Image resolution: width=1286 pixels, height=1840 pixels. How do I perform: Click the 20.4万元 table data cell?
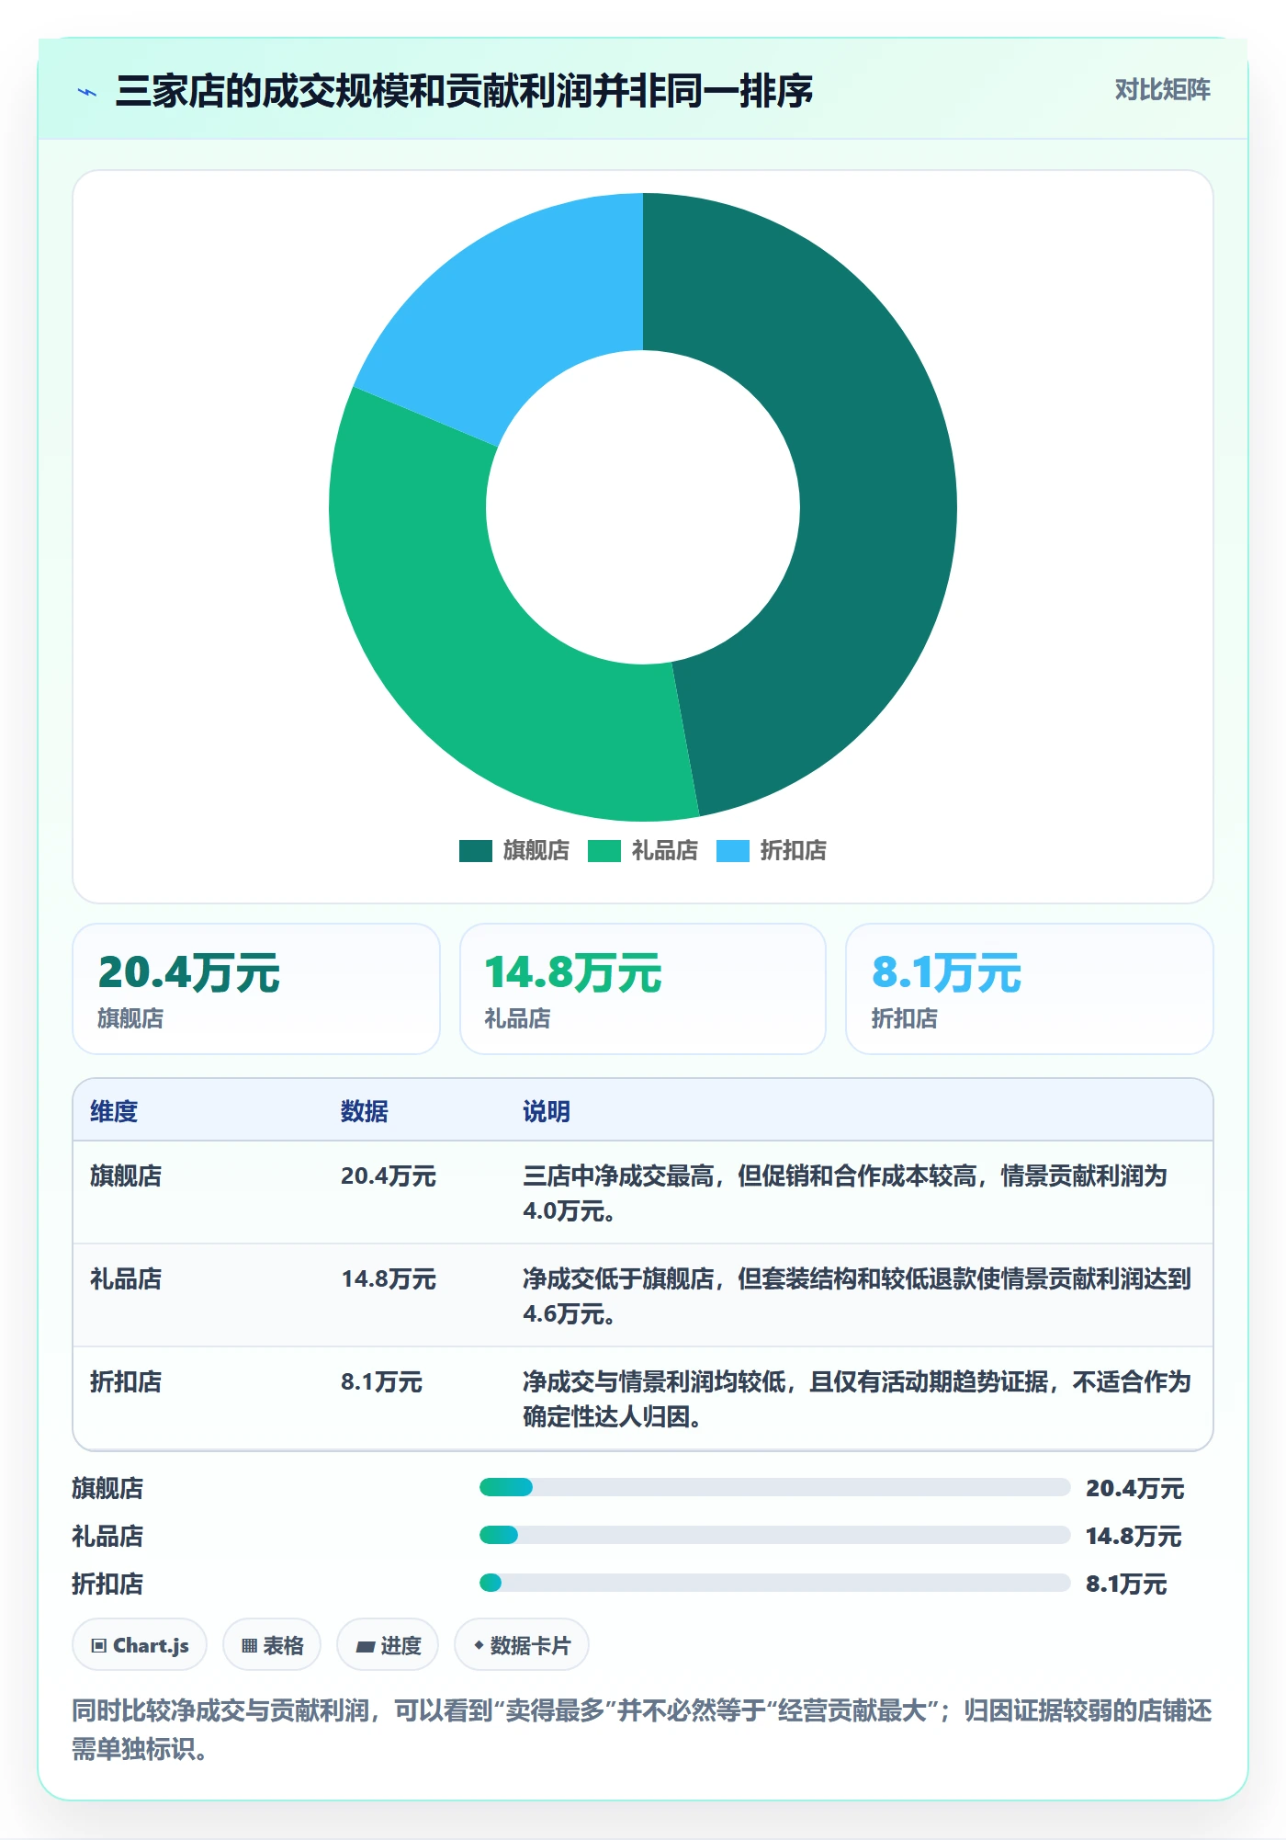pos(389,1176)
